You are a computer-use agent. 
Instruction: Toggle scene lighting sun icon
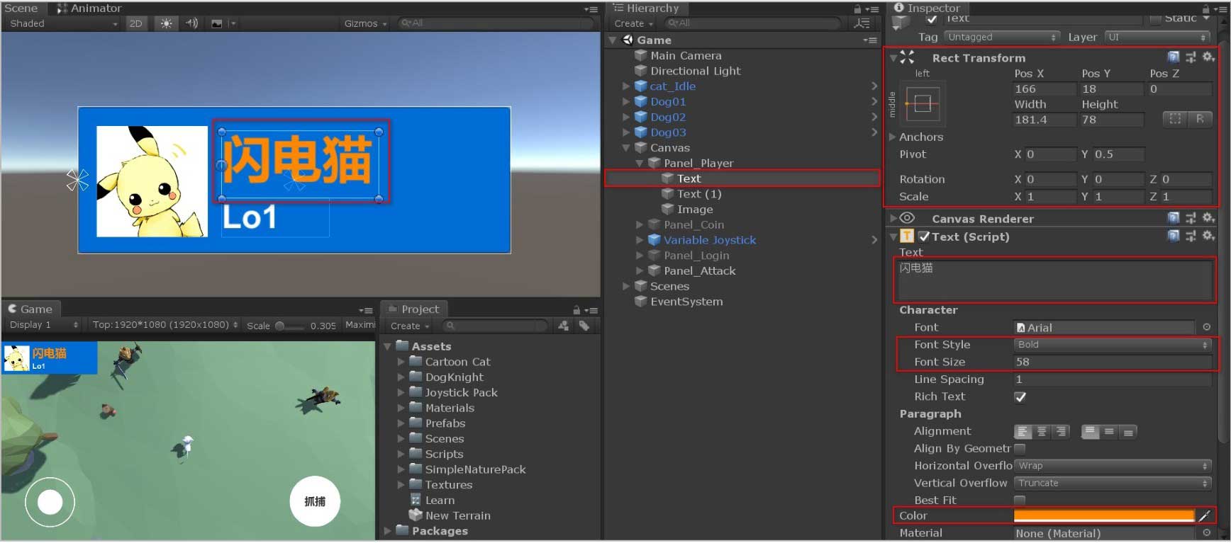tap(166, 23)
